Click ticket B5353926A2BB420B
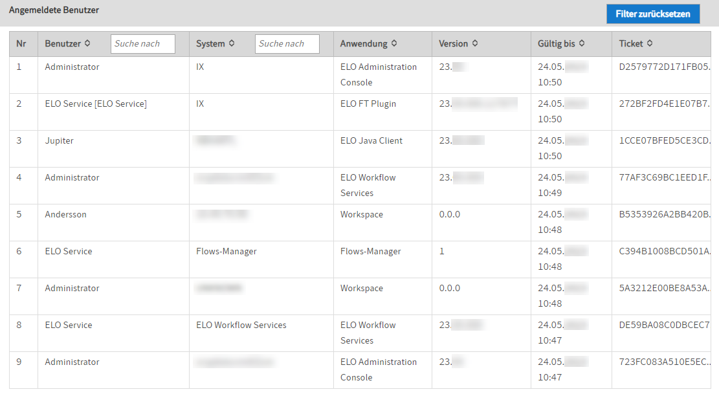The width and height of the screenshot is (719, 396). tap(665, 215)
